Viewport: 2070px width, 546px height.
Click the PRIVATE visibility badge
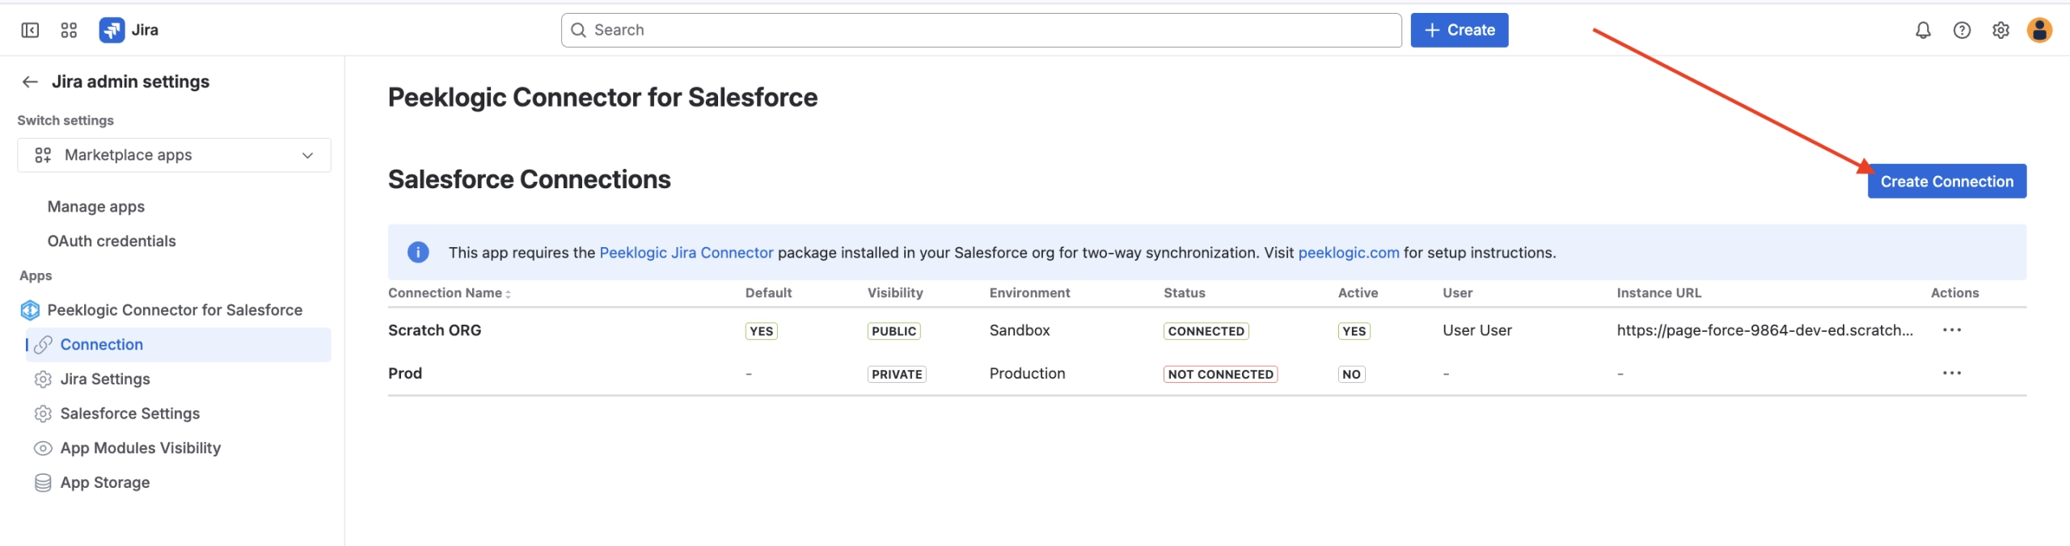click(897, 375)
